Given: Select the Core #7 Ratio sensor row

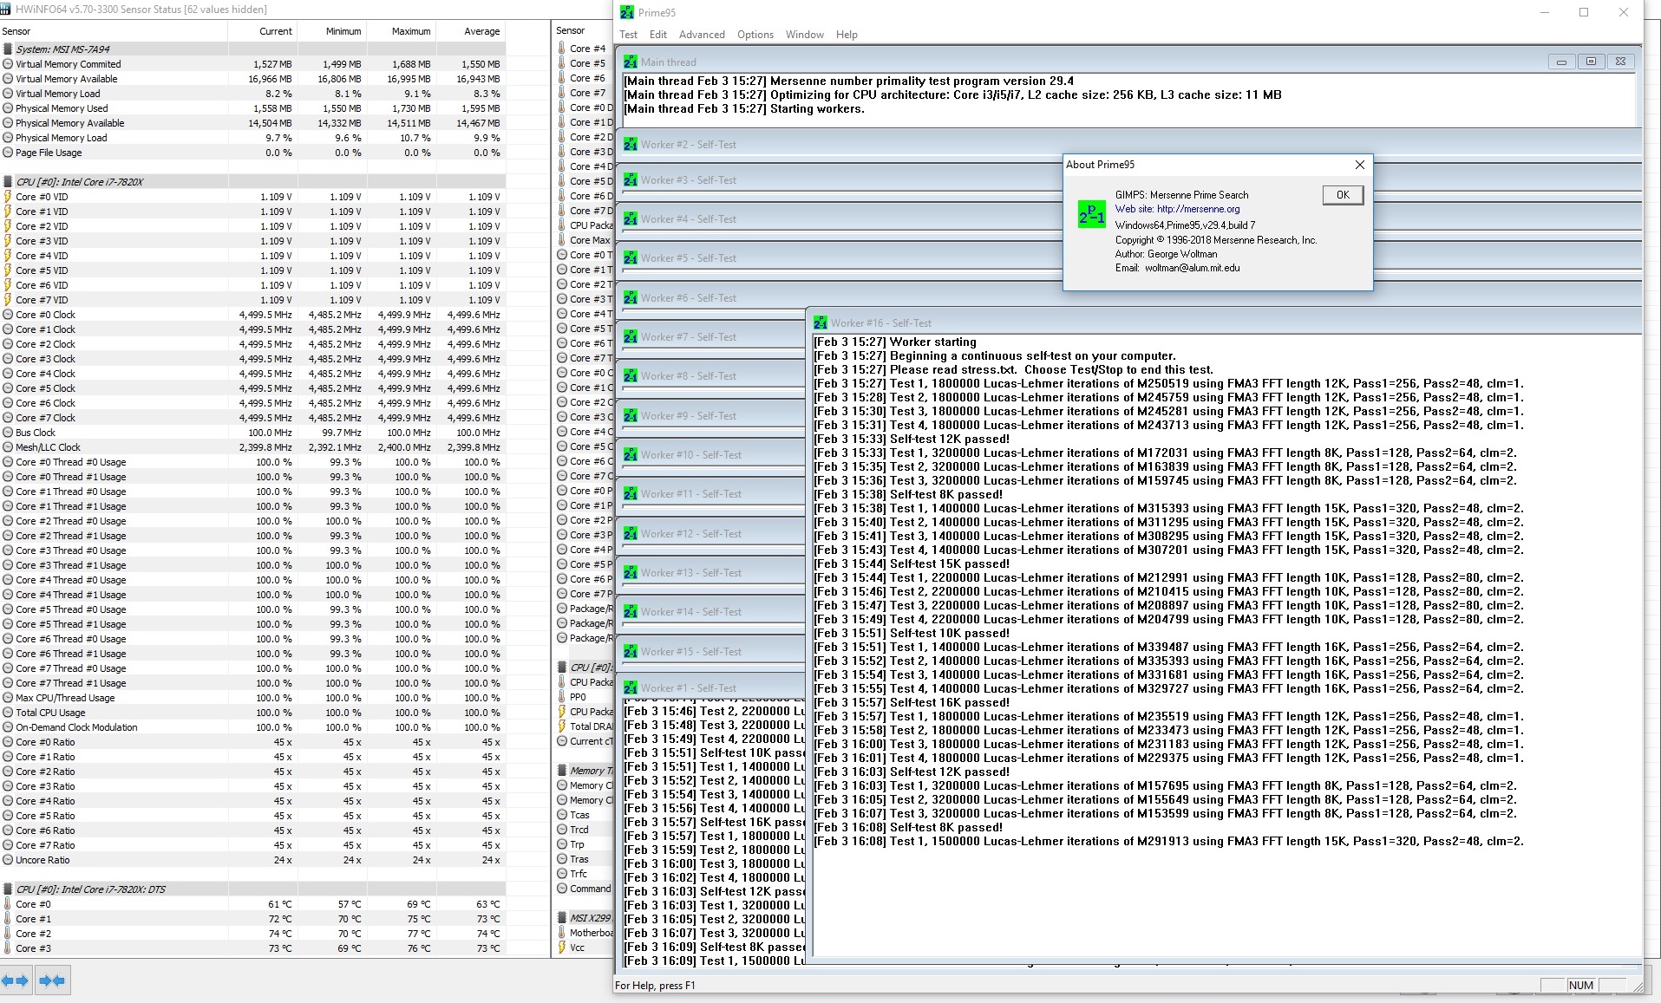Looking at the screenshot, I should pos(252,845).
